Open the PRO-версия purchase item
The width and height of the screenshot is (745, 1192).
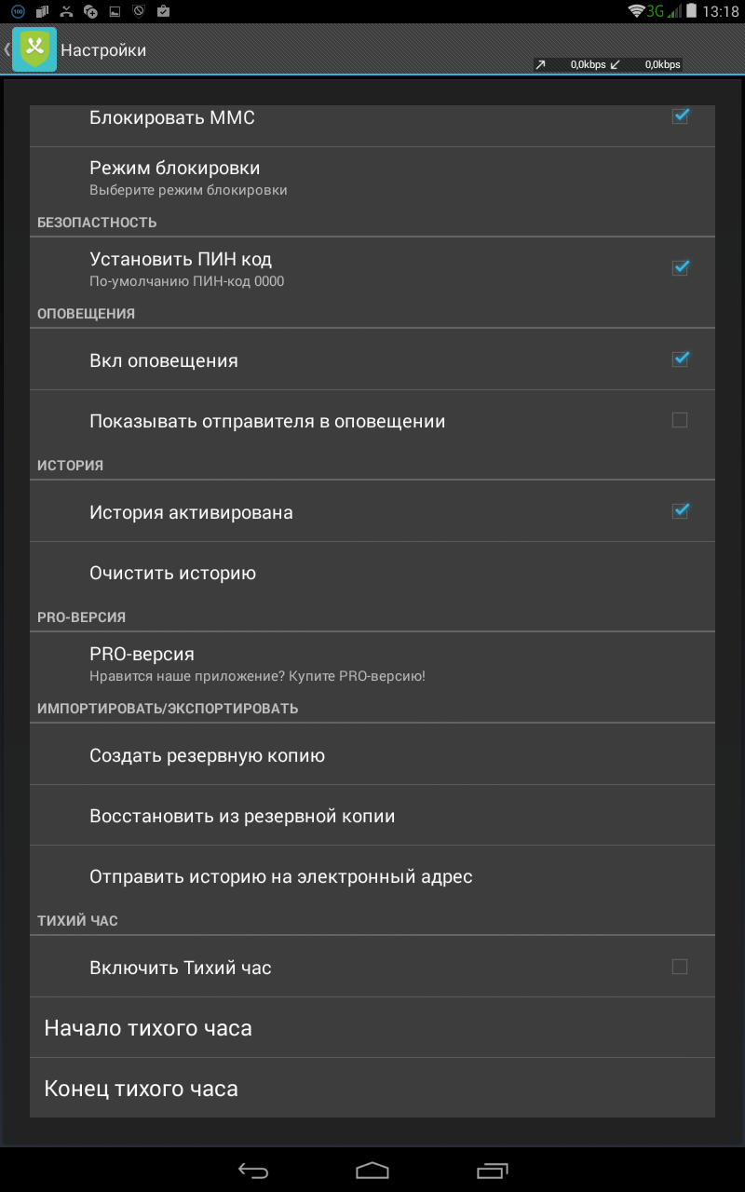point(372,663)
